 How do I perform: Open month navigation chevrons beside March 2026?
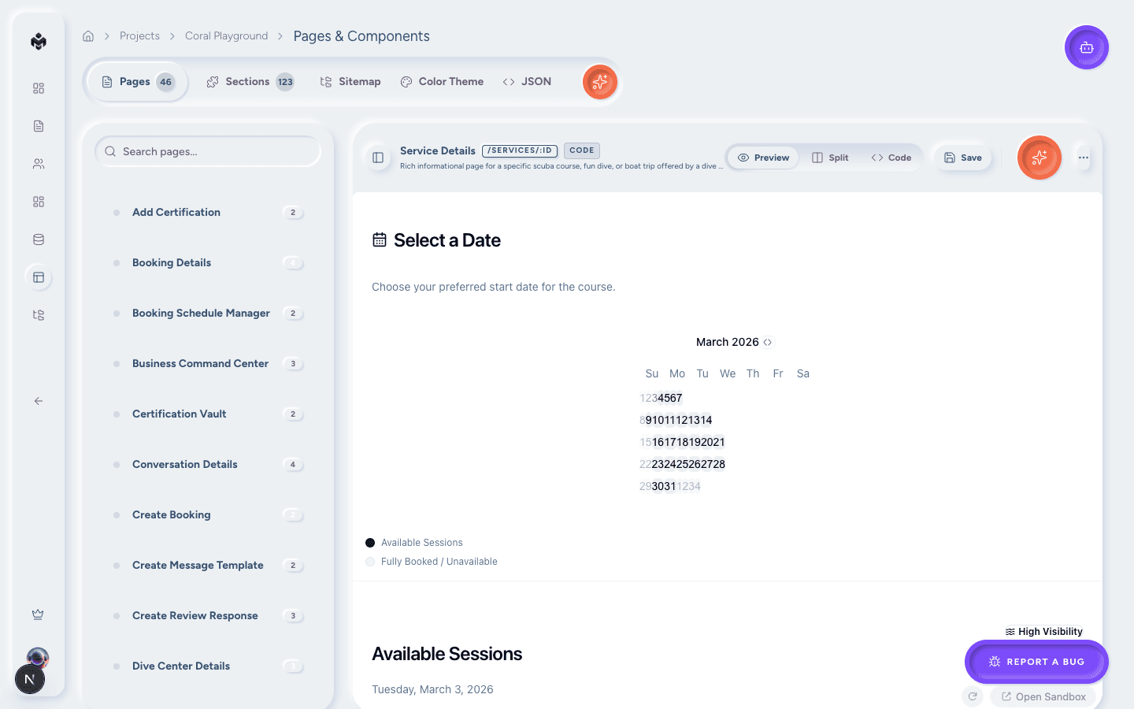point(768,342)
